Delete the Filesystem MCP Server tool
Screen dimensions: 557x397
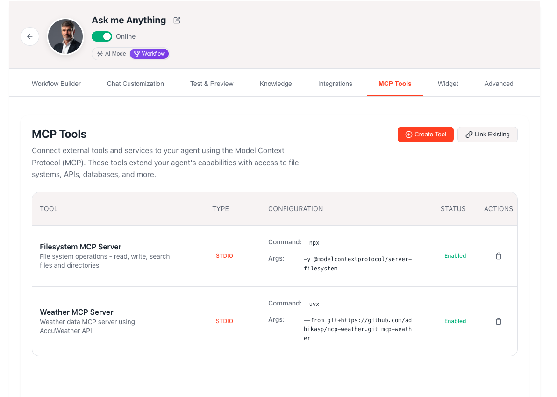coord(498,255)
